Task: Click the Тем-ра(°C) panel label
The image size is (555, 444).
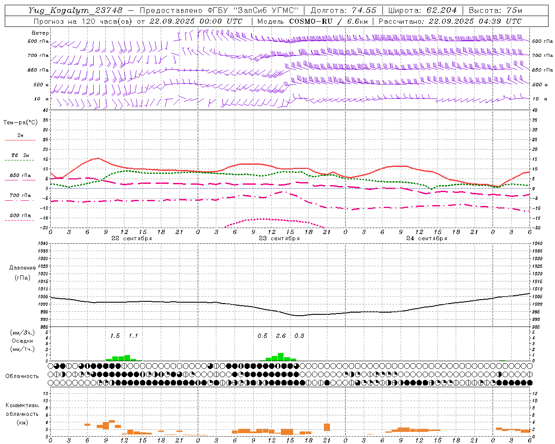Action: (20, 123)
